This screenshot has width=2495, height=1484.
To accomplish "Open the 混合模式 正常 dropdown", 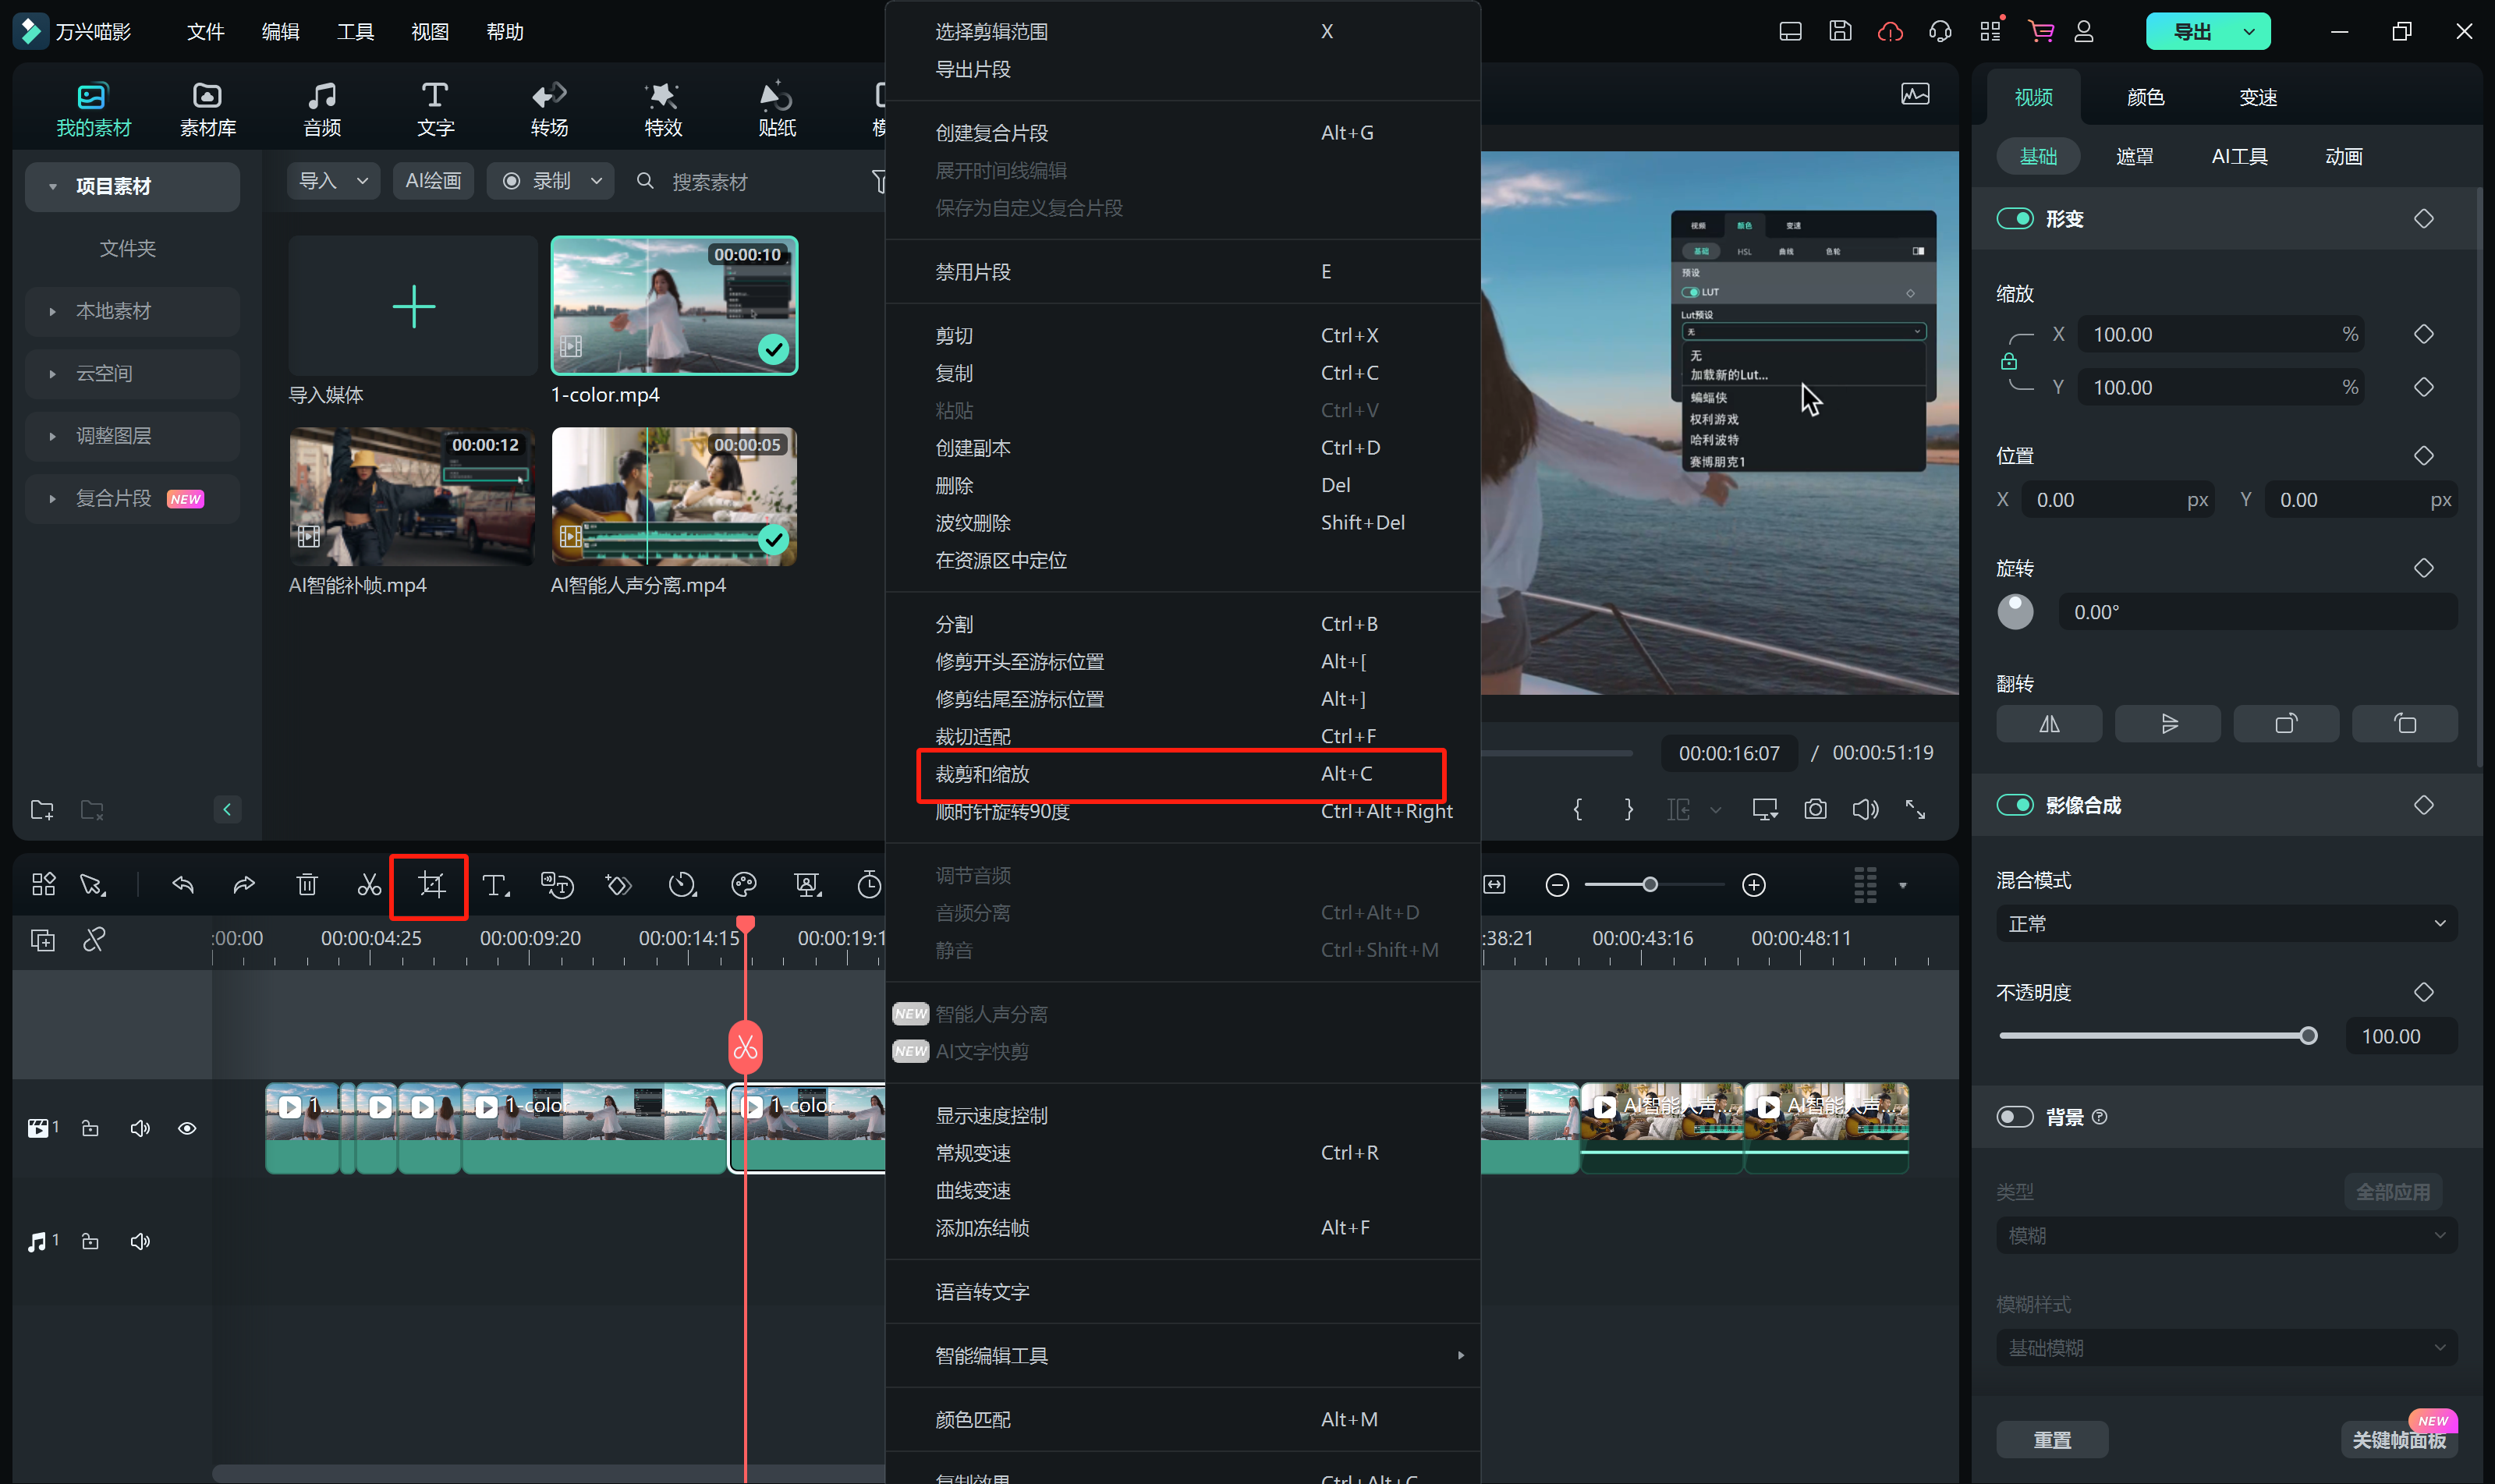I will coord(2226,924).
